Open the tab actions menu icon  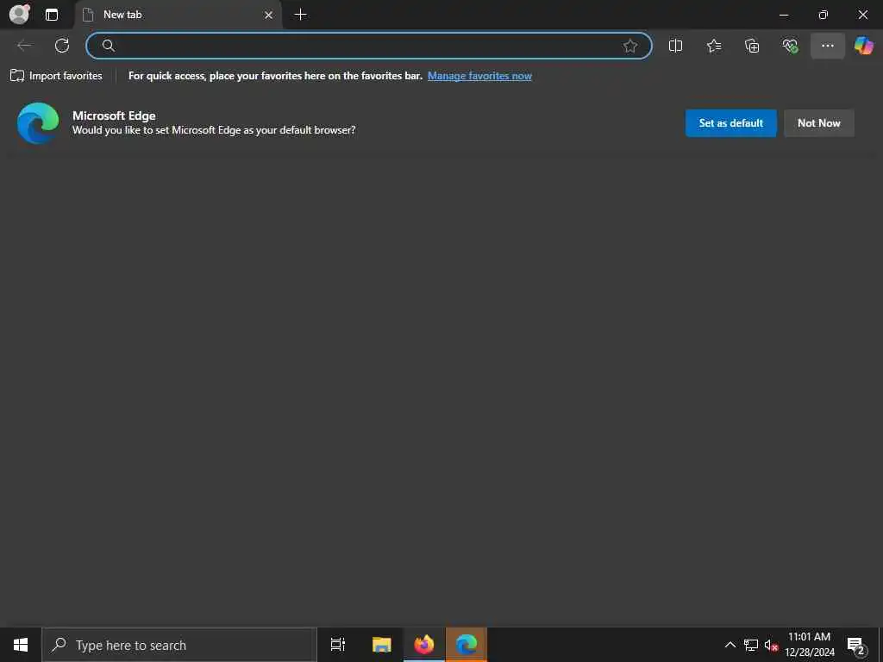pyautogui.click(x=52, y=15)
